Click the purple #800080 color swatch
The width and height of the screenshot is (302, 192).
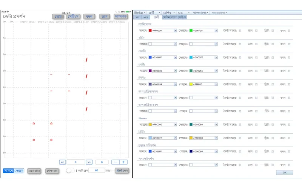[150, 71]
